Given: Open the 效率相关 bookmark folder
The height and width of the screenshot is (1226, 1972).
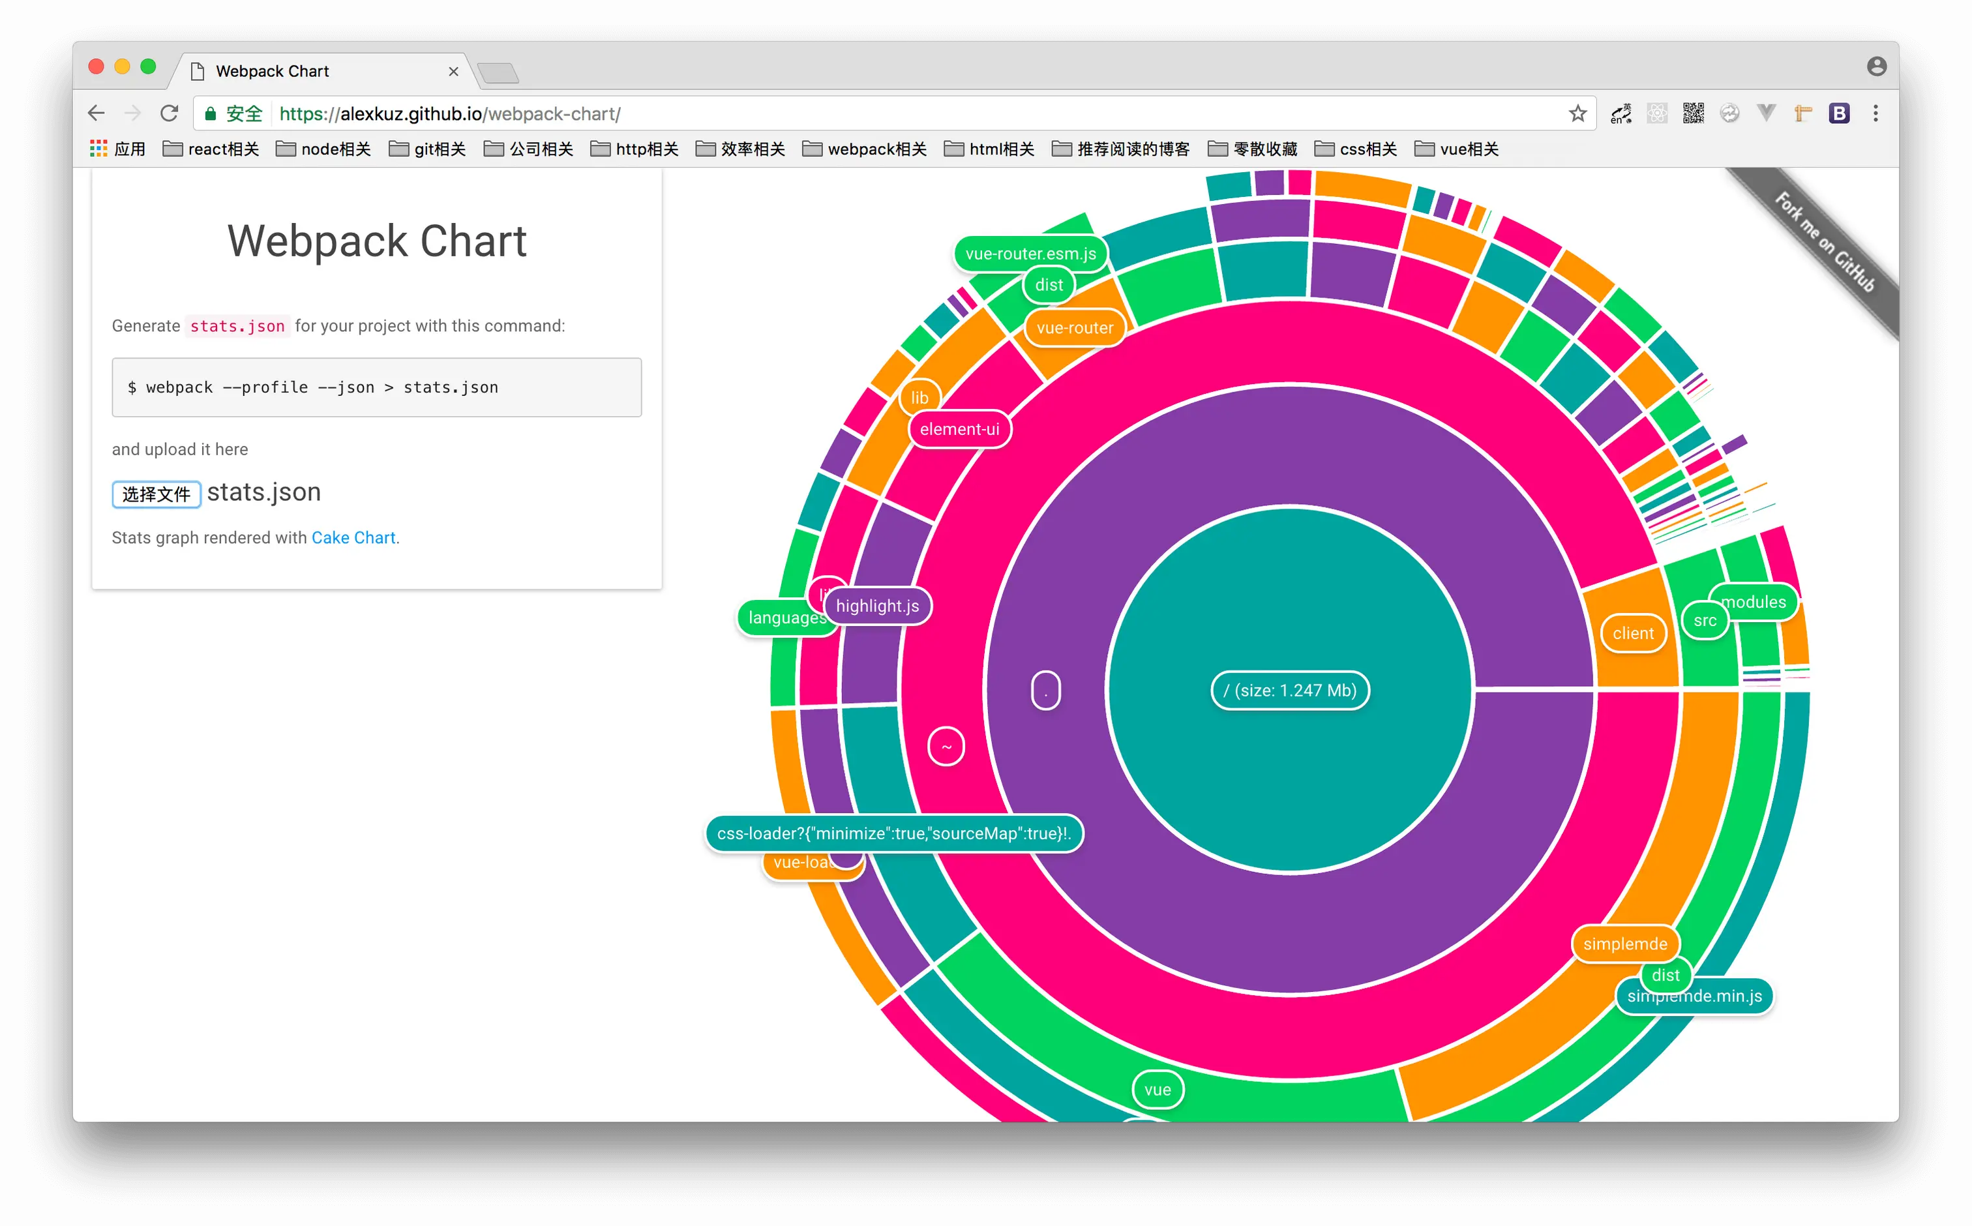Looking at the screenshot, I should [x=740, y=149].
